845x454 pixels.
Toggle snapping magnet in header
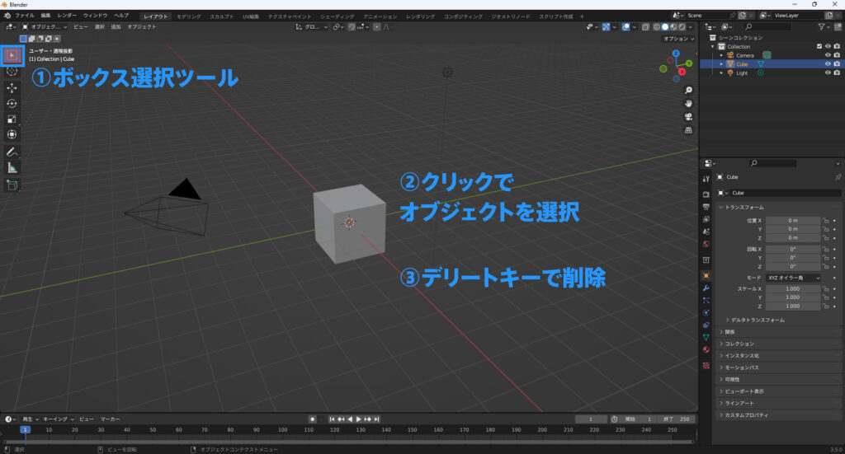pos(352,27)
